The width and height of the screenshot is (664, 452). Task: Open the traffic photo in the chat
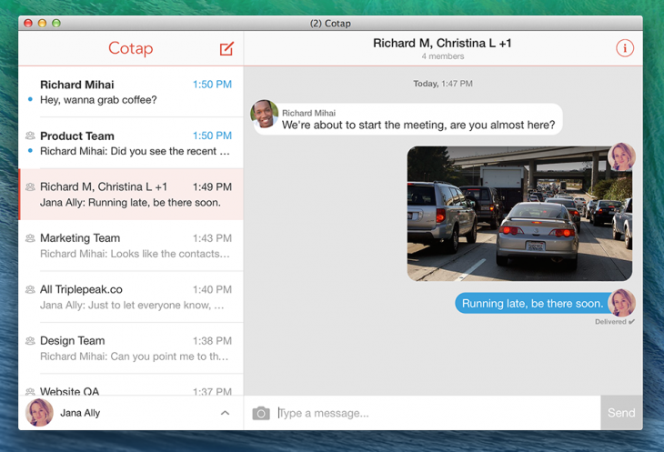tap(519, 214)
